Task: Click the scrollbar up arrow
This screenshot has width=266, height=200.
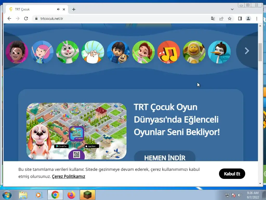Action: 260,26
